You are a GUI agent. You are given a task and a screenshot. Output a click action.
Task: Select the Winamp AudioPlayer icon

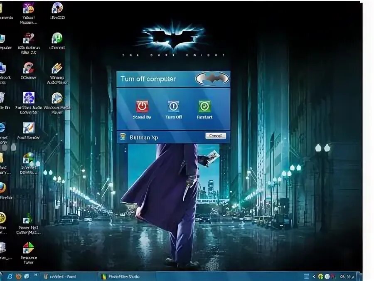click(x=57, y=74)
